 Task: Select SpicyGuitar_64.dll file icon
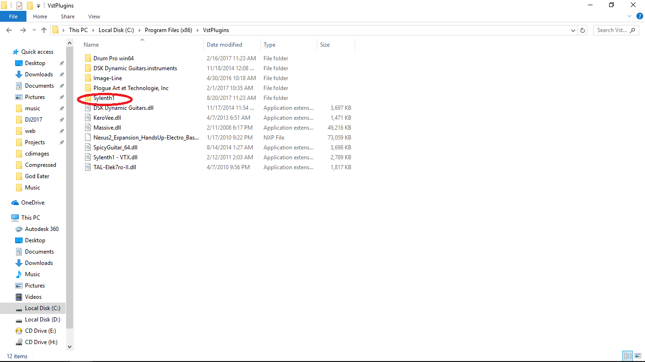(88, 148)
